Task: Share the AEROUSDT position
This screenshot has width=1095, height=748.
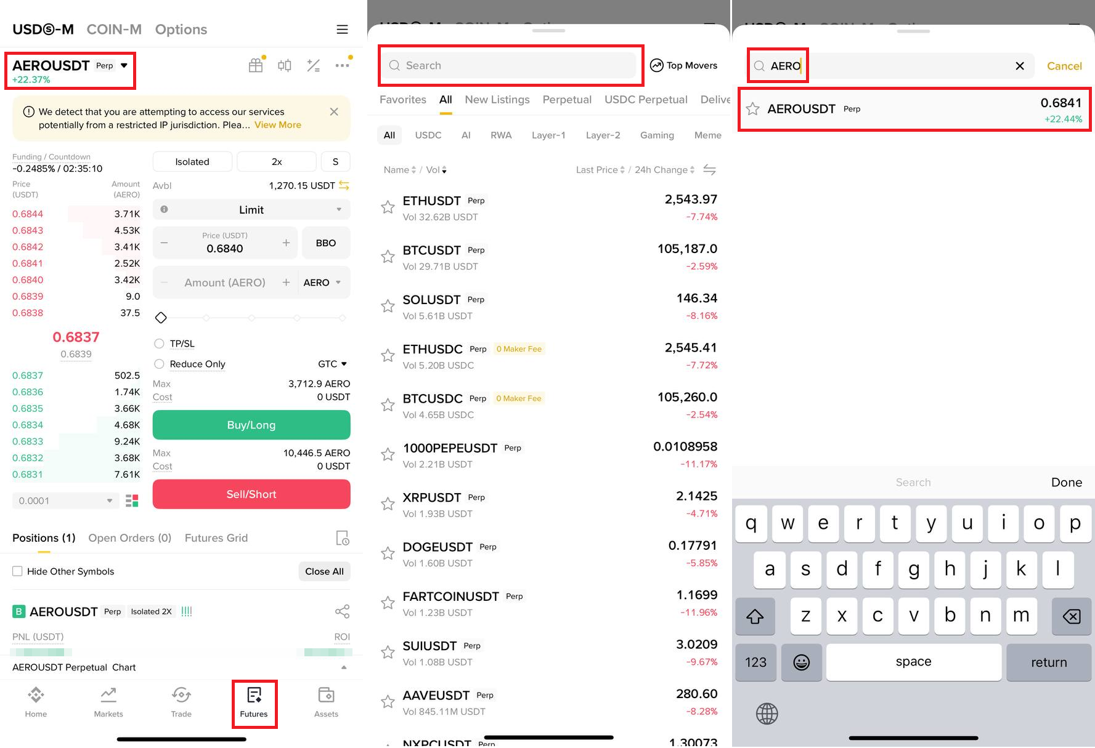Action: click(x=342, y=611)
